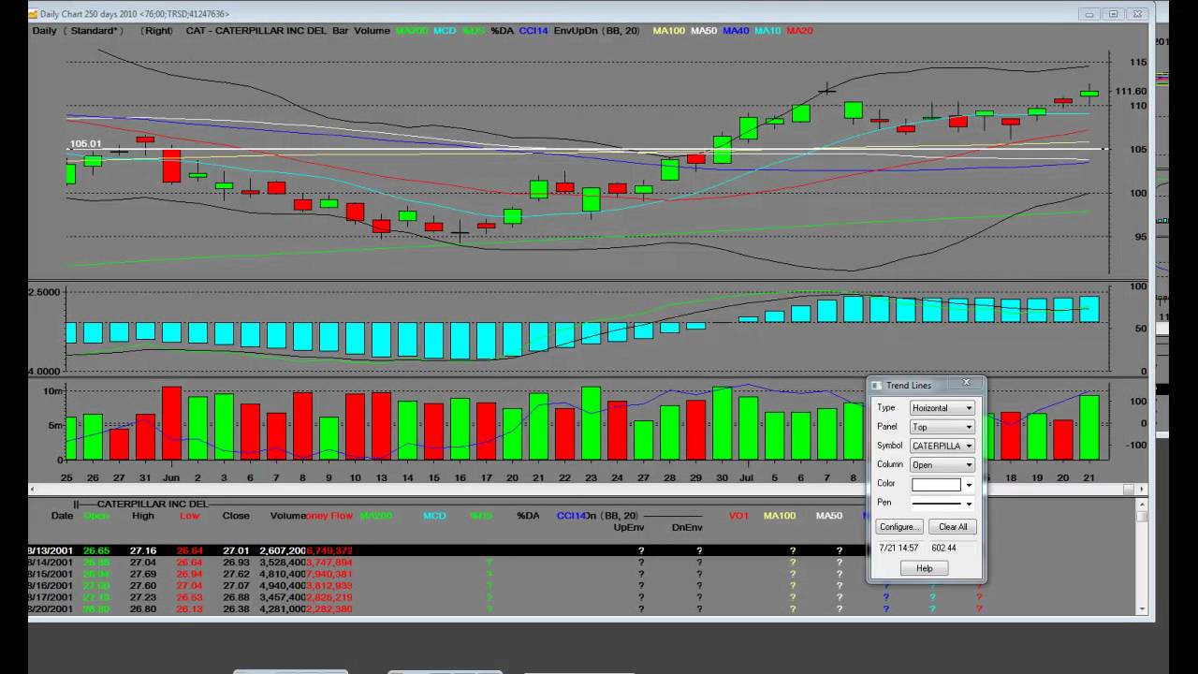Click the white Color swatch in Trend Lines

(x=937, y=484)
